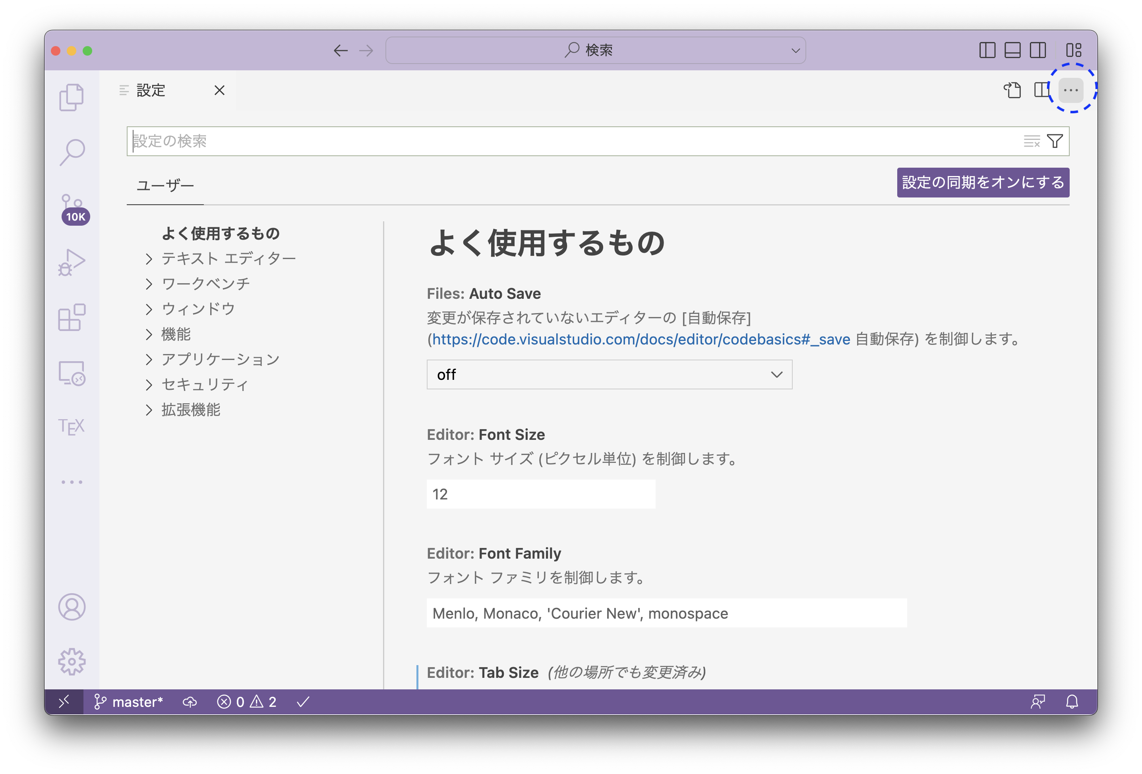Viewport: 1142px width, 774px height.
Task: Open the Run and Debug view
Action: coord(72,262)
